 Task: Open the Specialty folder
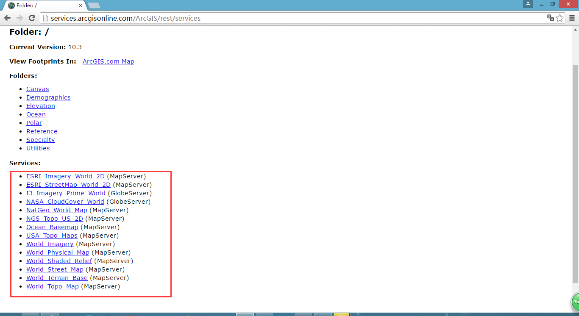pos(41,140)
